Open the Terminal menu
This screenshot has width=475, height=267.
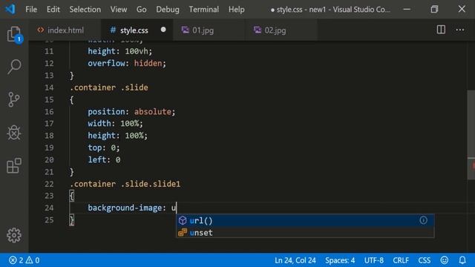point(203,10)
